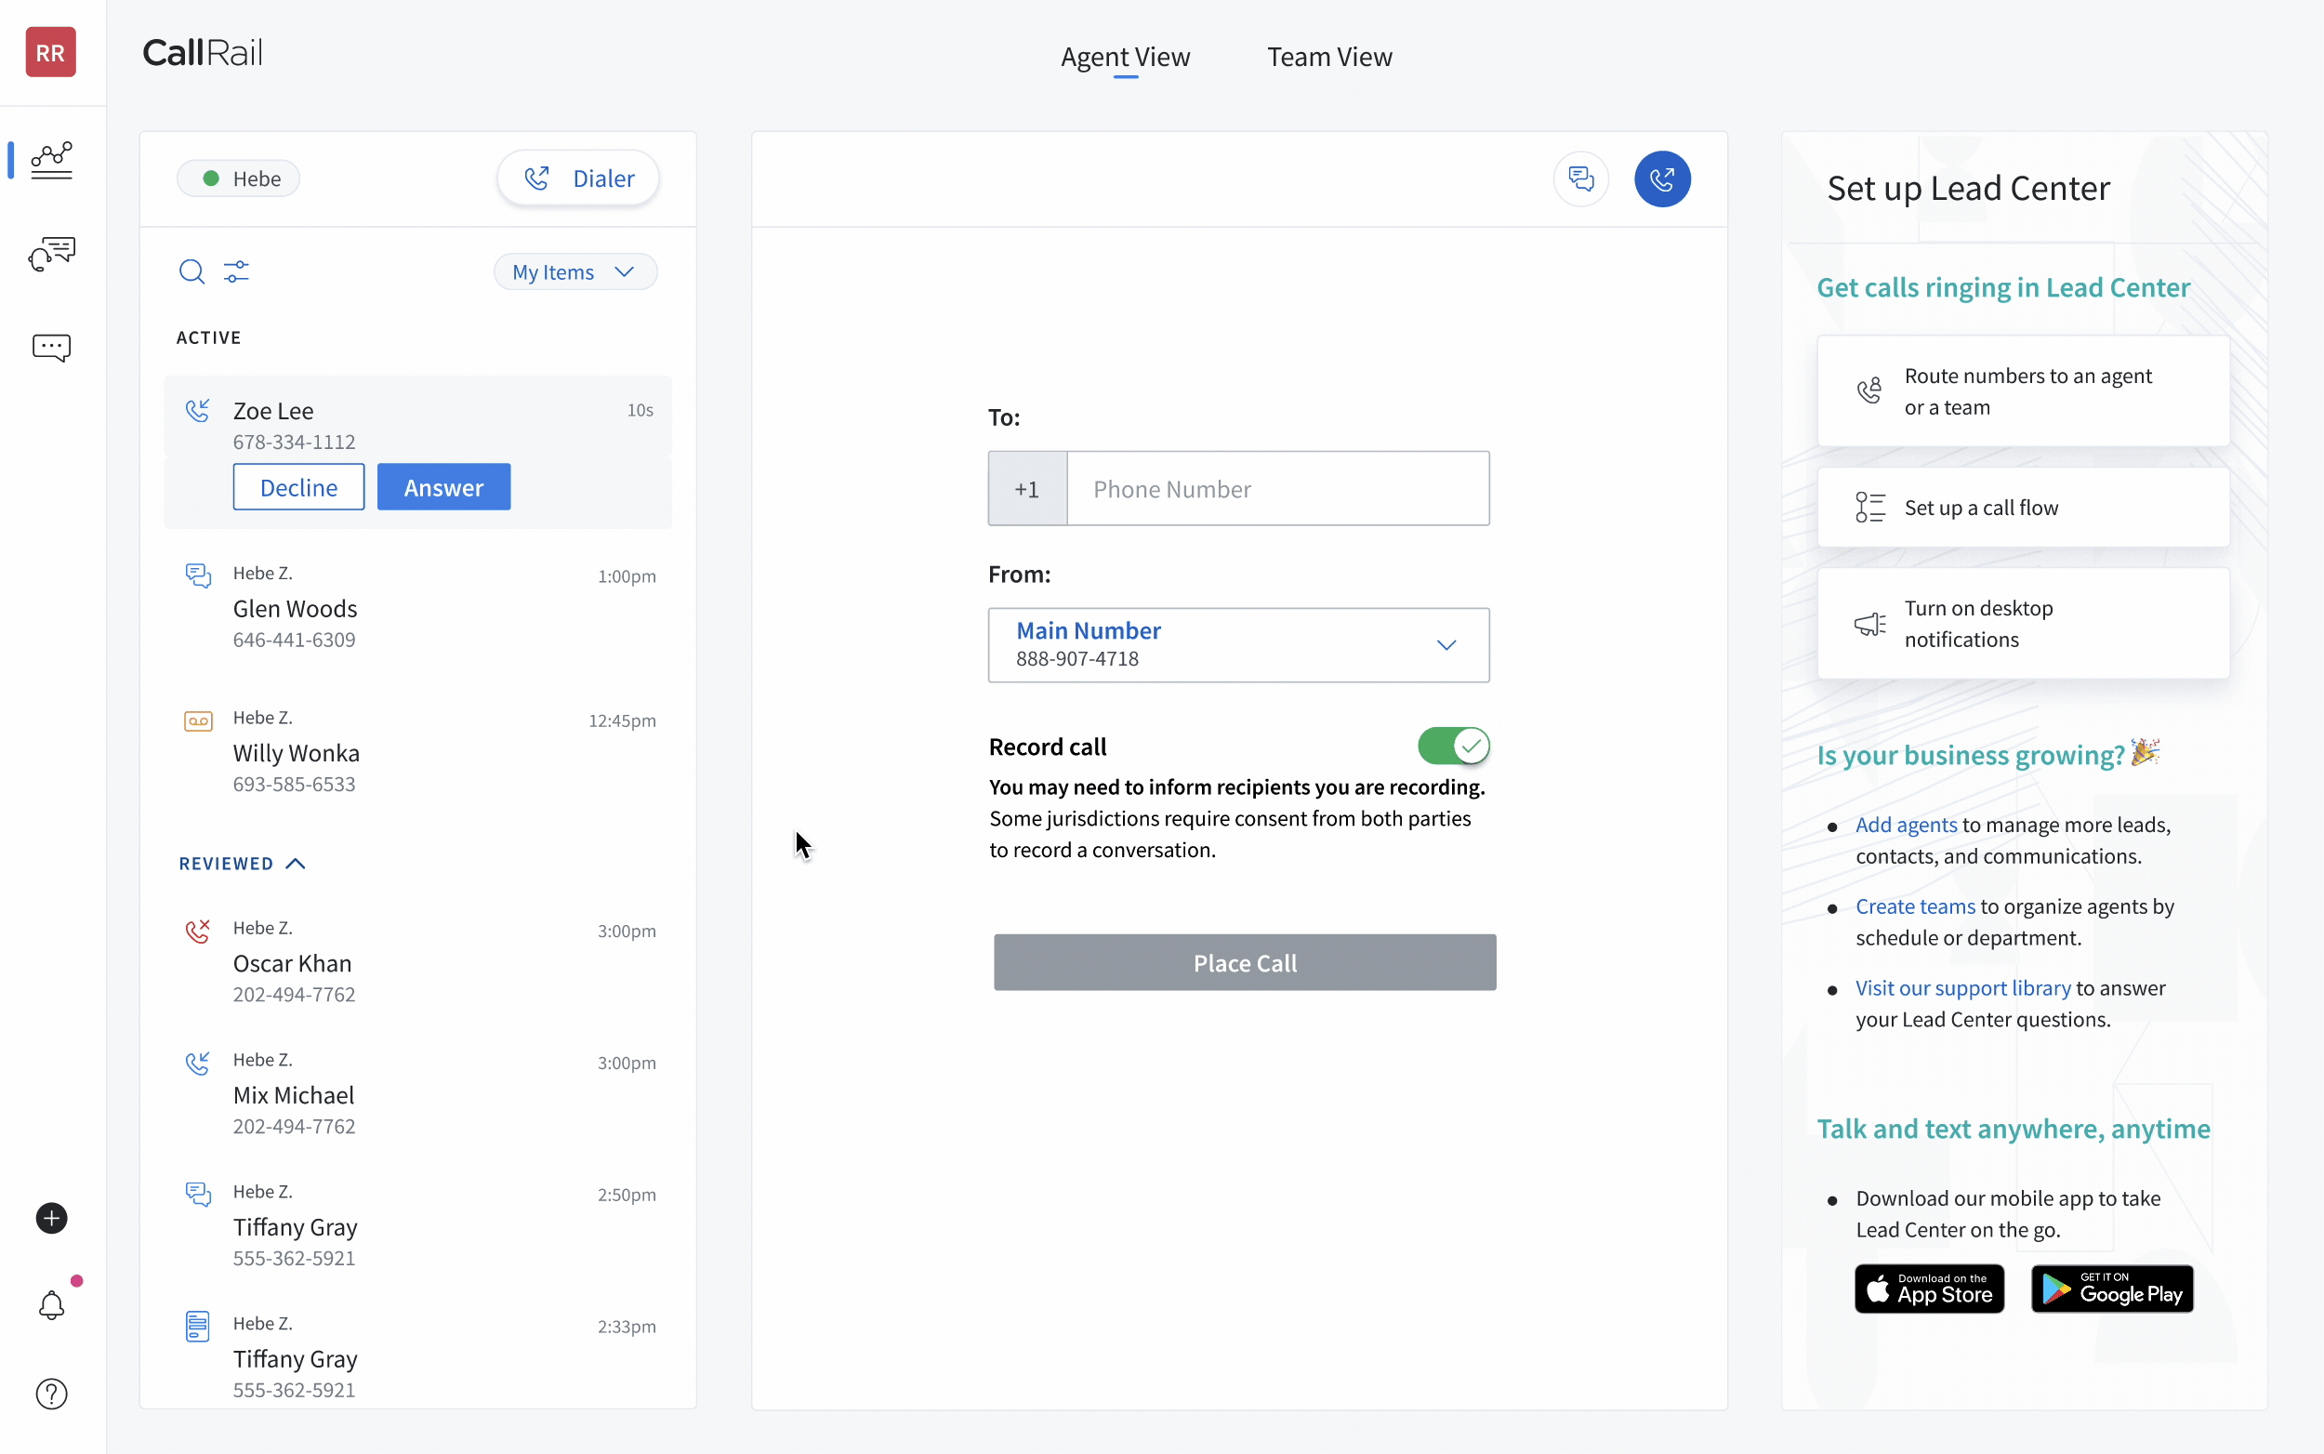This screenshot has width=2324, height=1454.
Task: Follow the Create teams link
Action: pyautogui.click(x=1914, y=905)
